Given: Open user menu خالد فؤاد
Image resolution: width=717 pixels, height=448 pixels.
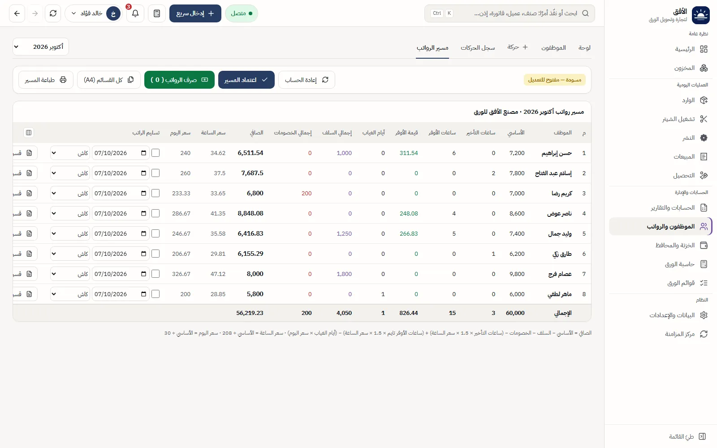Looking at the screenshot, I should pos(94,13).
